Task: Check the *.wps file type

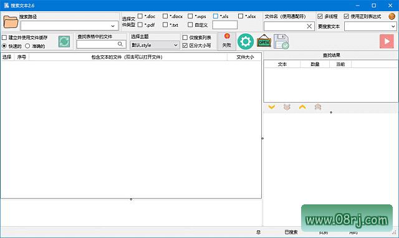Action: [190, 16]
